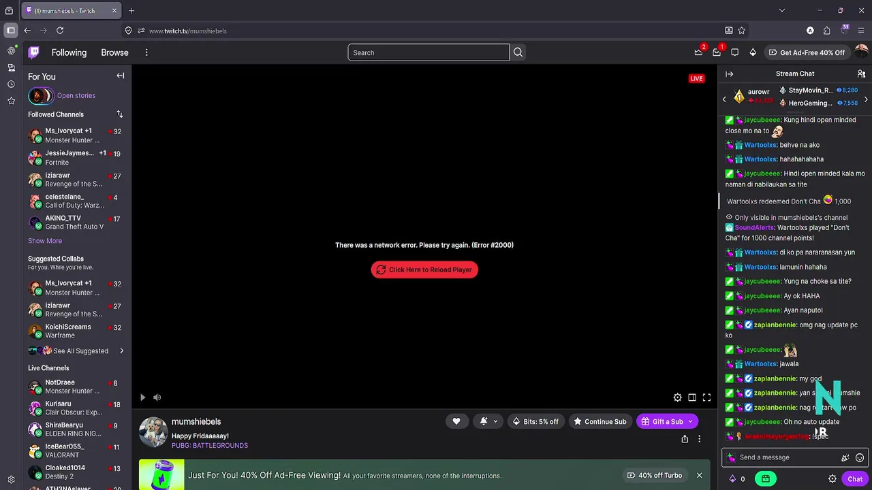Expand the Gift a Sub dropdown arrow
Viewport: 872px width, 490px height.
pos(690,421)
